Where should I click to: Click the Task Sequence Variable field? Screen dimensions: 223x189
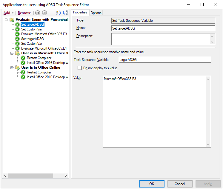(x=165, y=60)
